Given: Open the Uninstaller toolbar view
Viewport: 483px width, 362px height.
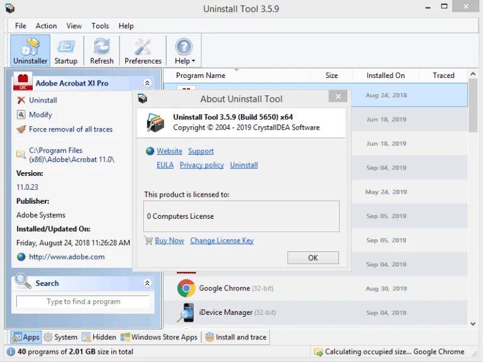Looking at the screenshot, I should coord(30,50).
